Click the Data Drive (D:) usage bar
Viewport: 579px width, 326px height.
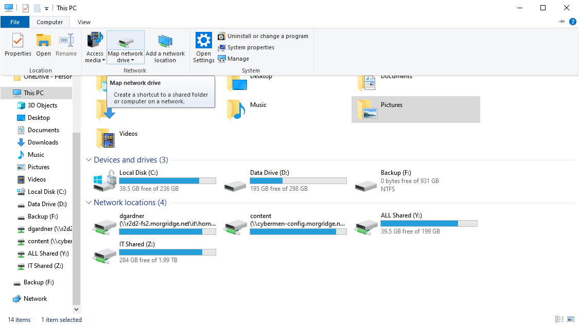coord(299,180)
